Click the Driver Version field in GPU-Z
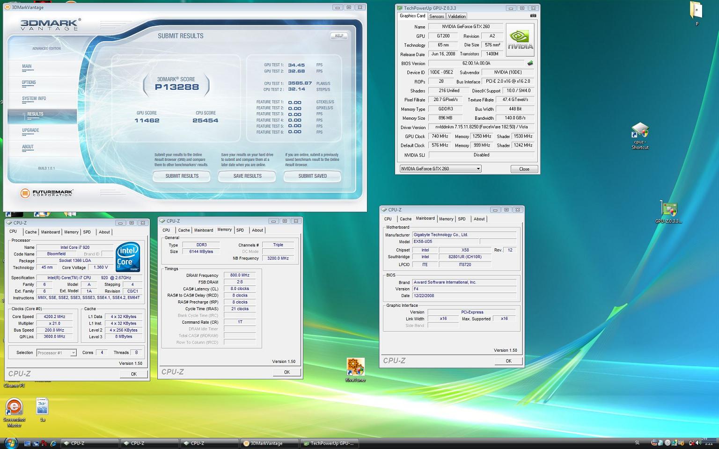 pyautogui.click(x=481, y=127)
